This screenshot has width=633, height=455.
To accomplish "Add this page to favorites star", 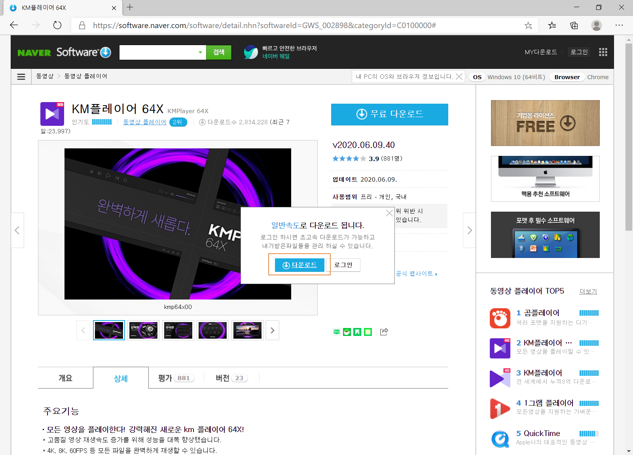I will coord(528,25).
